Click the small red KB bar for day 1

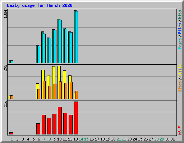point(11,133)
